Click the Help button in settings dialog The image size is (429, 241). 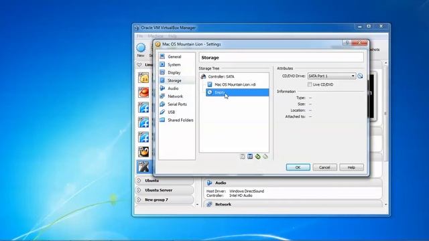point(351,167)
